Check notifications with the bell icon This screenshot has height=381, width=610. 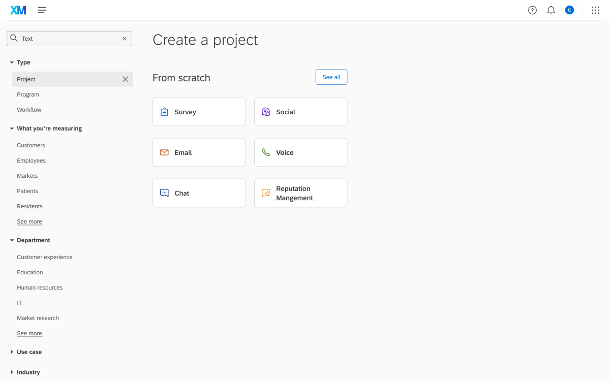click(x=551, y=10)
